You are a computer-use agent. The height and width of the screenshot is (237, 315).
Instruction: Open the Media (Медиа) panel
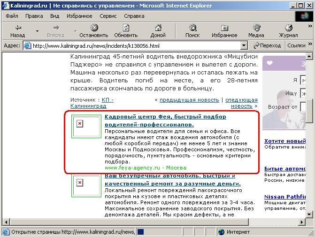256,28
